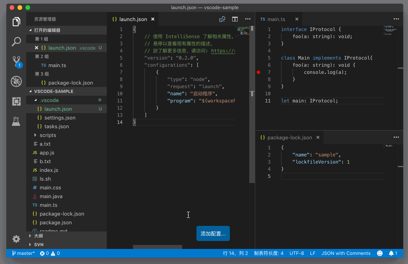Expand the scripts folder

48,135
